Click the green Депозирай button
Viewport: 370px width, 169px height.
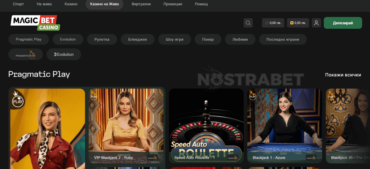343,23
